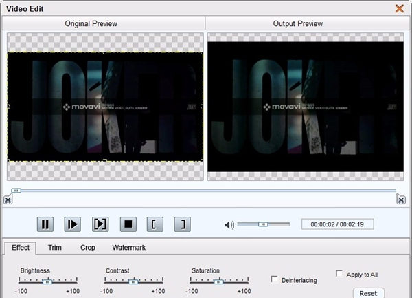
Task: Open the Crop tab
Action: point(88,248)
